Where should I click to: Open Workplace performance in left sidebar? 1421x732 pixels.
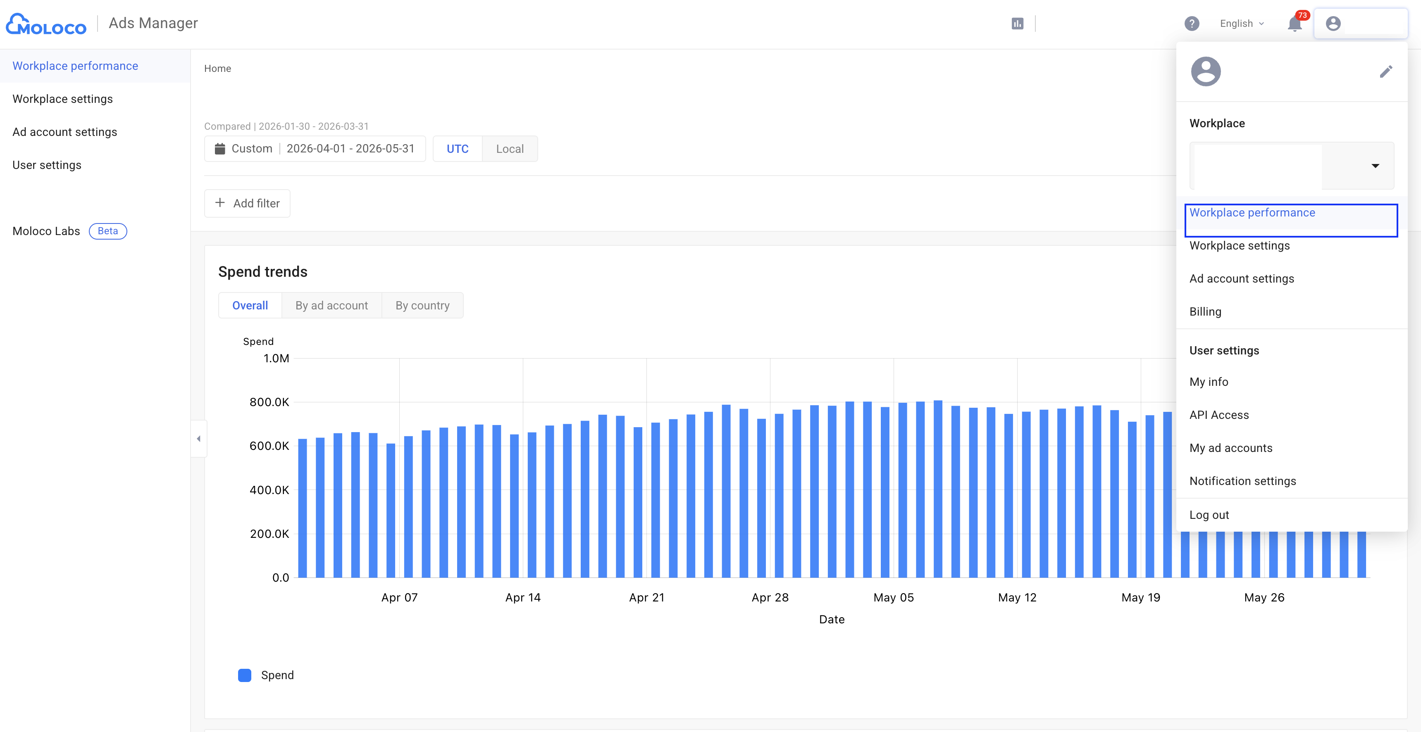95,66
